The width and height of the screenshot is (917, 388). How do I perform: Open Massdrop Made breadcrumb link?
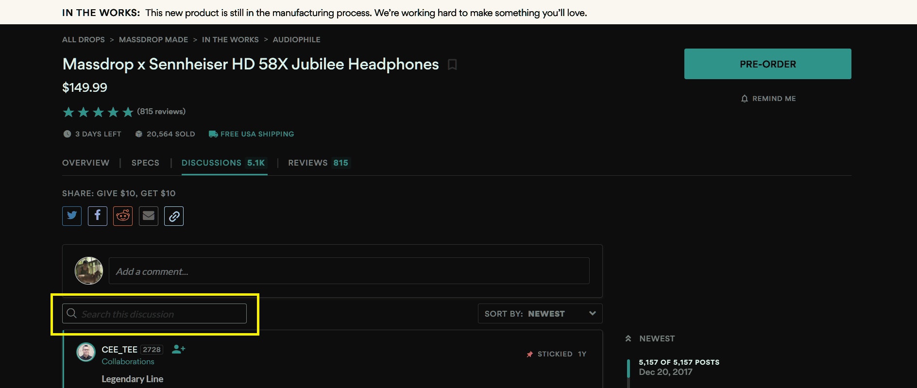point(153,40)
